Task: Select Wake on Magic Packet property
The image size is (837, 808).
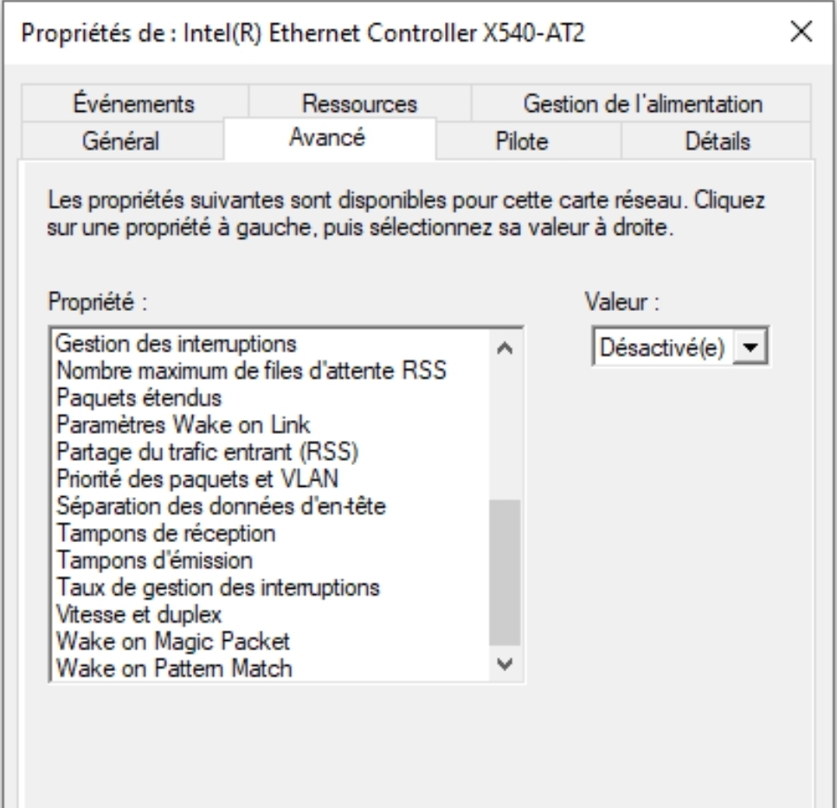Action: coord(173,641)
